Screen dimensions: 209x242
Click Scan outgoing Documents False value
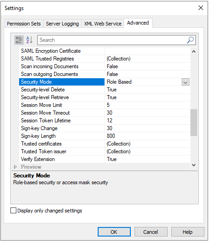(112, 74)
